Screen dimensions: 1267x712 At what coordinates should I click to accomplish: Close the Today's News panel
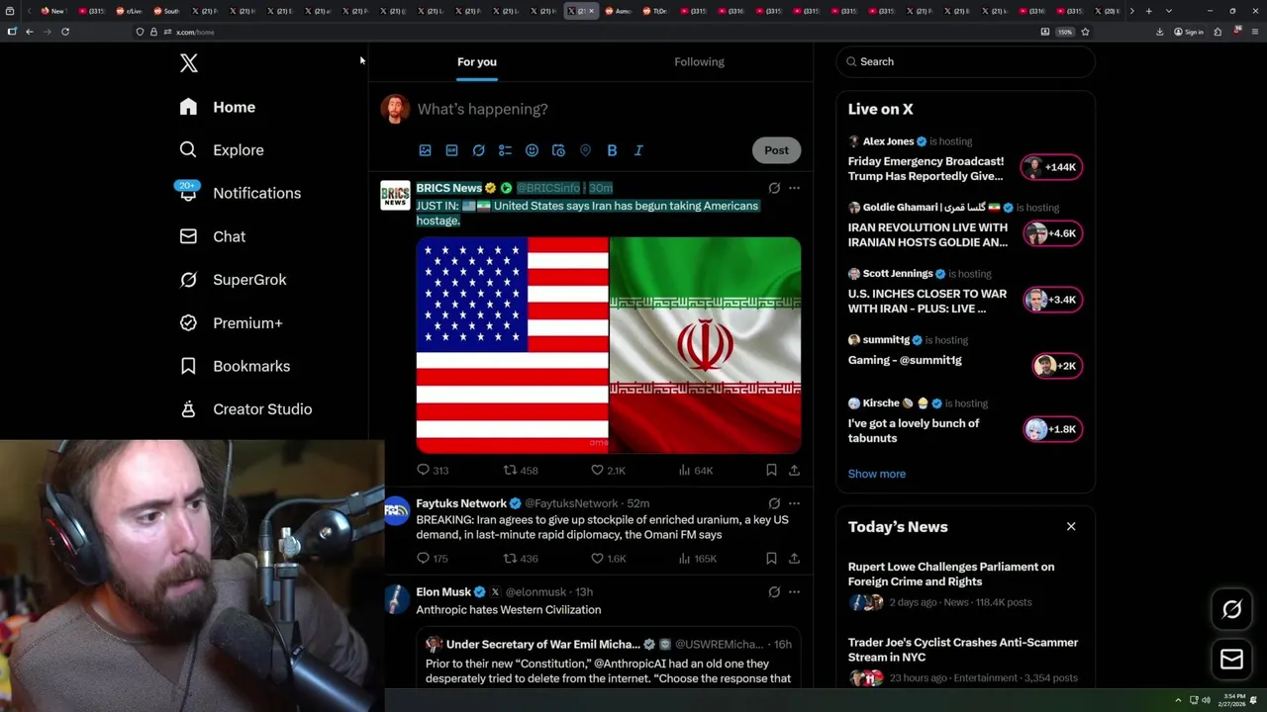[x=1071, y=526]
